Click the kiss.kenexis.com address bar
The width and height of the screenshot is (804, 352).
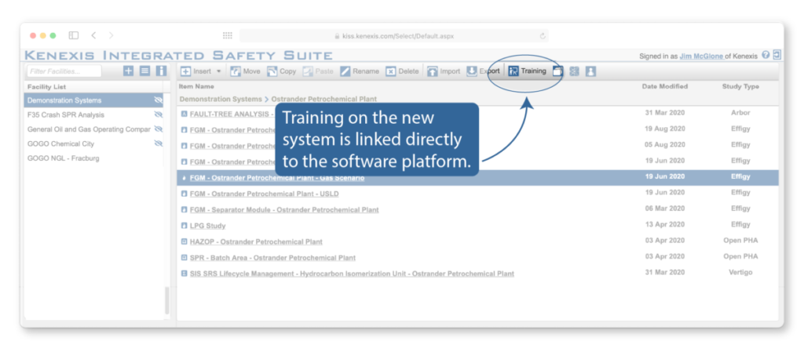(x=394, y=36)
